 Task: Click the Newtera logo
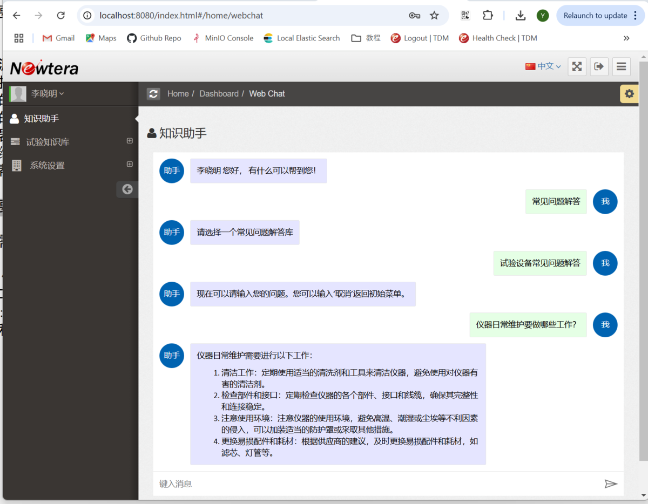[x=44, y=68]
